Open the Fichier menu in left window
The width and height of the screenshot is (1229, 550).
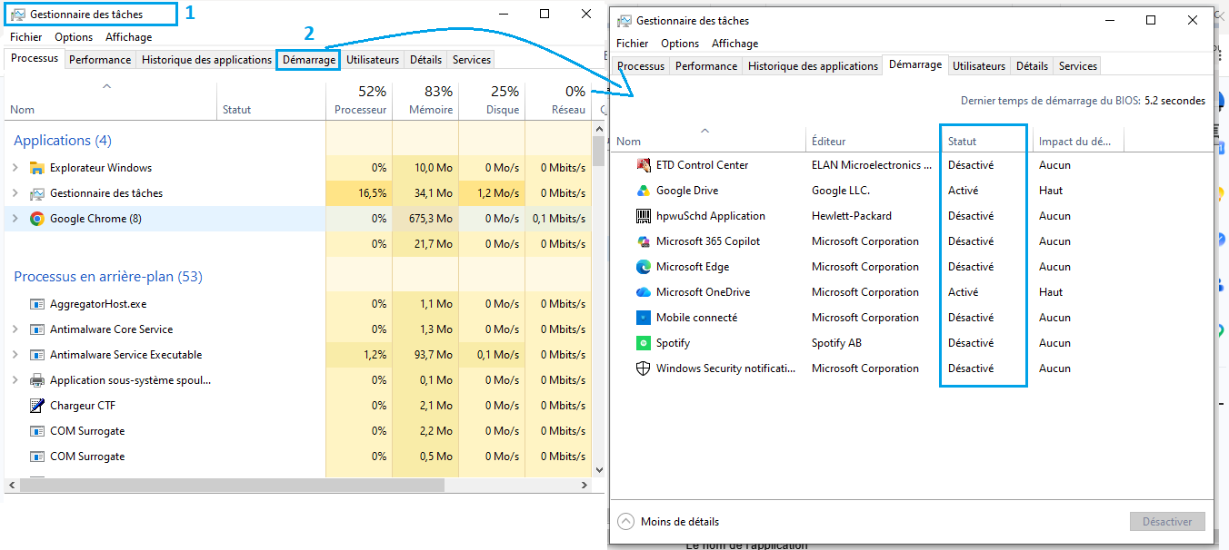coord(26,37)
